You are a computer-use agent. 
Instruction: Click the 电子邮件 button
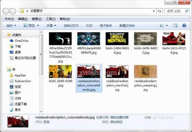[x=106, y=26]
